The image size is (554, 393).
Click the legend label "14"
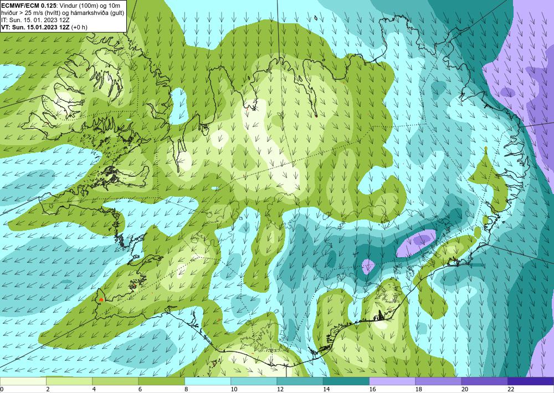click(327, 389)
